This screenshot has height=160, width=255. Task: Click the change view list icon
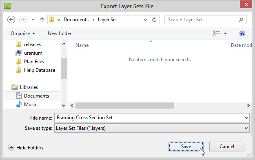(217, 33)
